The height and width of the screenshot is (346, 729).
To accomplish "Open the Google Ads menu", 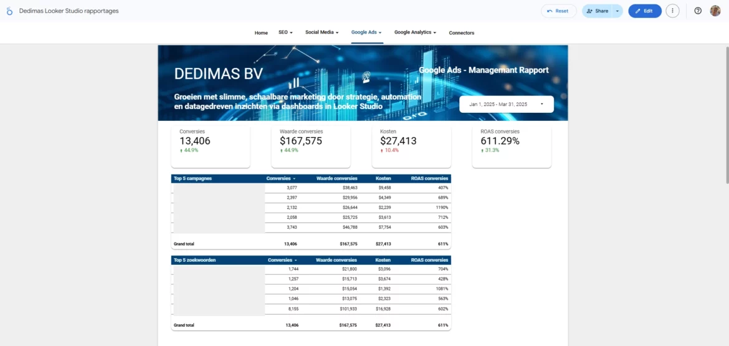I will (366, 32).
